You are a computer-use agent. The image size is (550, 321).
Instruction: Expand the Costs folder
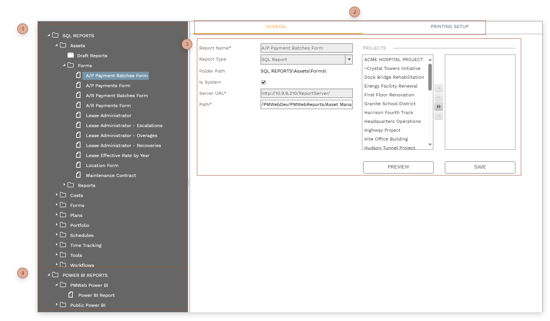click(x=56, y=195)
